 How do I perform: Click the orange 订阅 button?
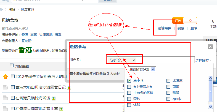point(178,21)
